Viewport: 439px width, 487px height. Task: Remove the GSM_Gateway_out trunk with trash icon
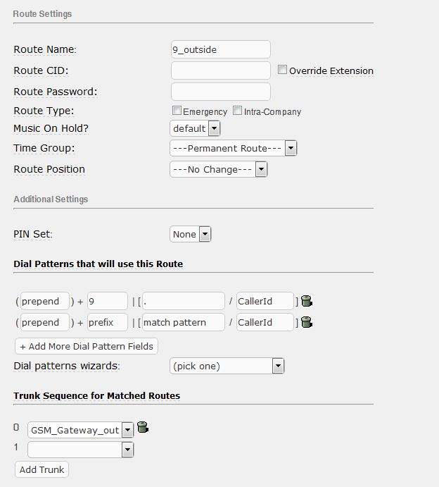pyautogui.click(x=142, y=427)
